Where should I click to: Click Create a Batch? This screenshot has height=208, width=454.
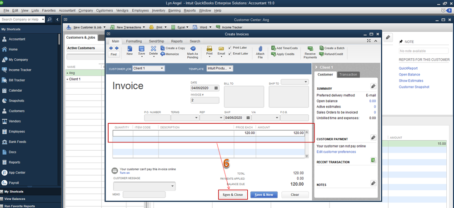pyautogui.click(x=332, y=48)
